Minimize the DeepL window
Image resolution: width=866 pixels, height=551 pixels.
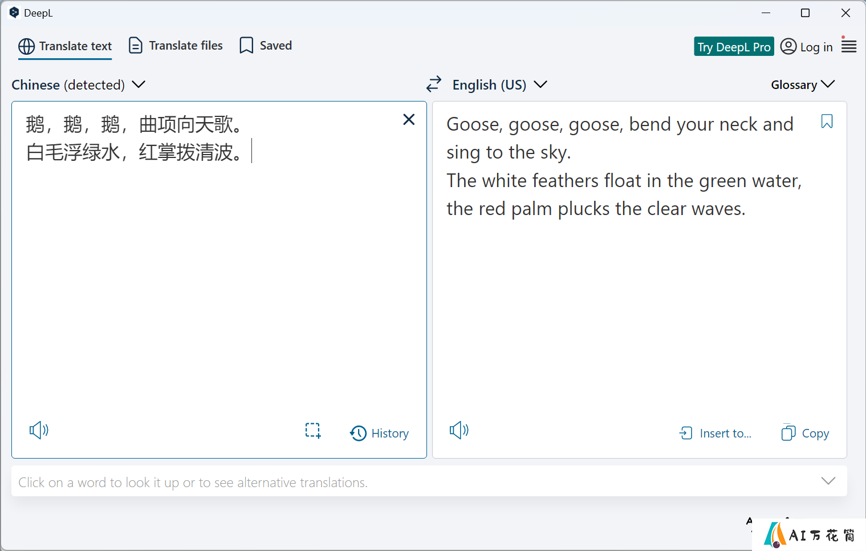(766, 13)
